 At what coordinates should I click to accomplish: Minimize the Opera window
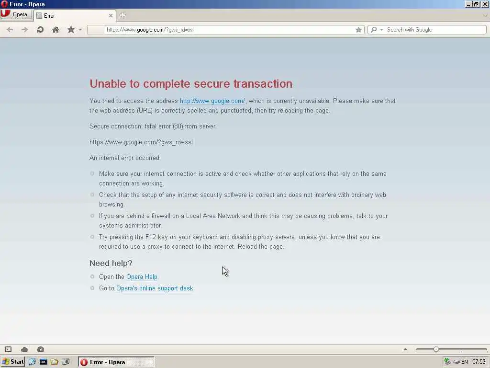tap(468, 4)
